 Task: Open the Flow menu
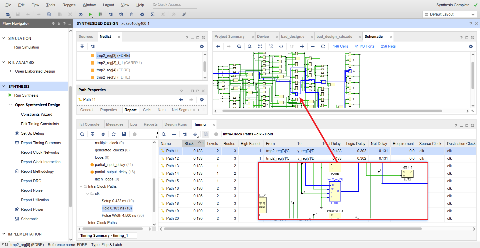coord(35,5)
